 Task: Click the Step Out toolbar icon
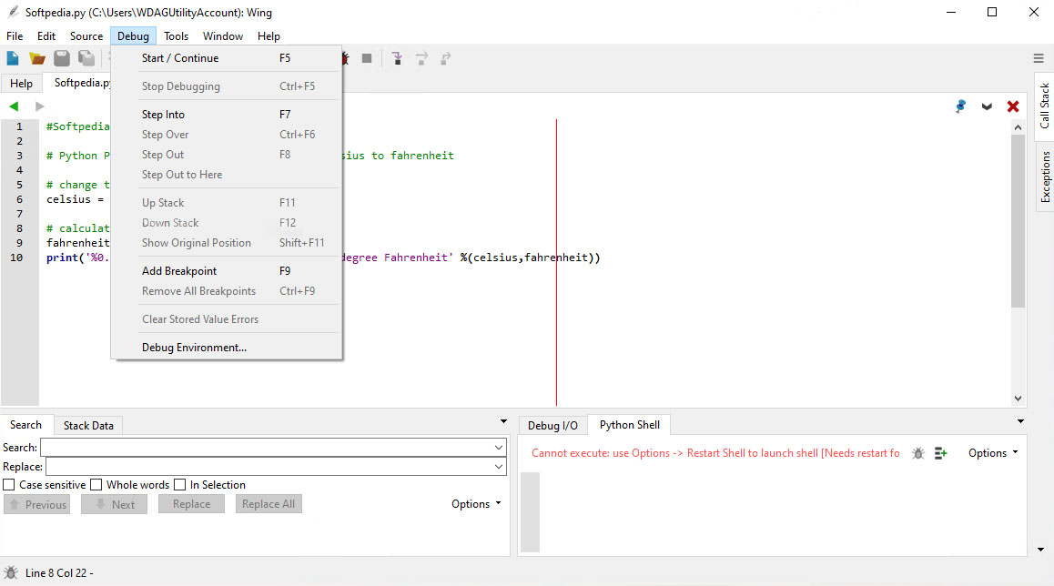(x=445, y=58)
